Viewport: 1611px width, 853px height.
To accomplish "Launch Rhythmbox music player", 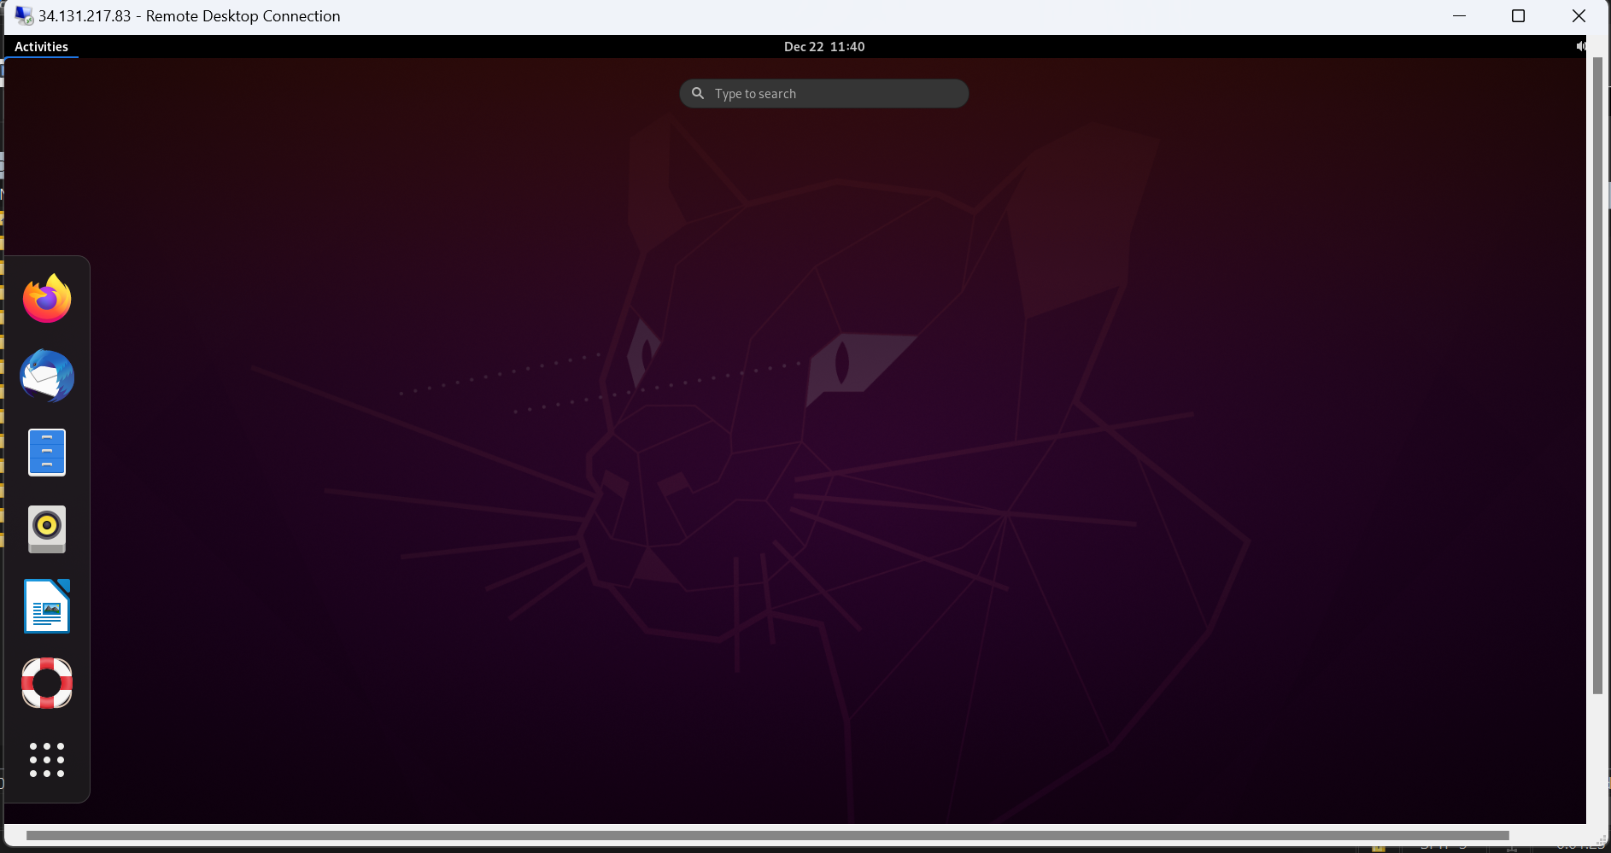I will tap(47, 529).
